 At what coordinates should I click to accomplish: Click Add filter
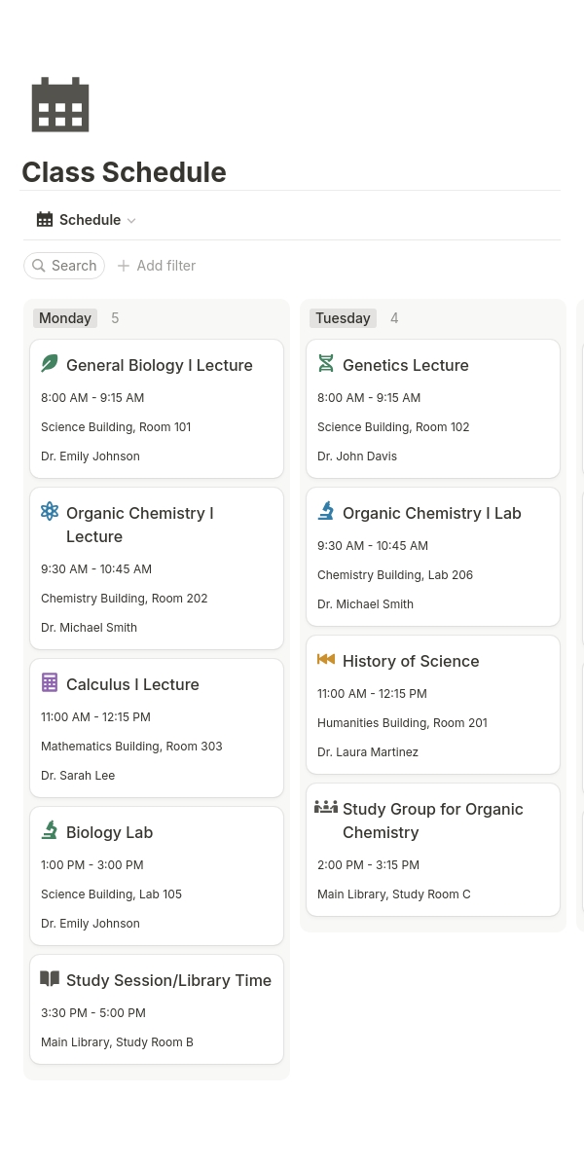(157, 266)
